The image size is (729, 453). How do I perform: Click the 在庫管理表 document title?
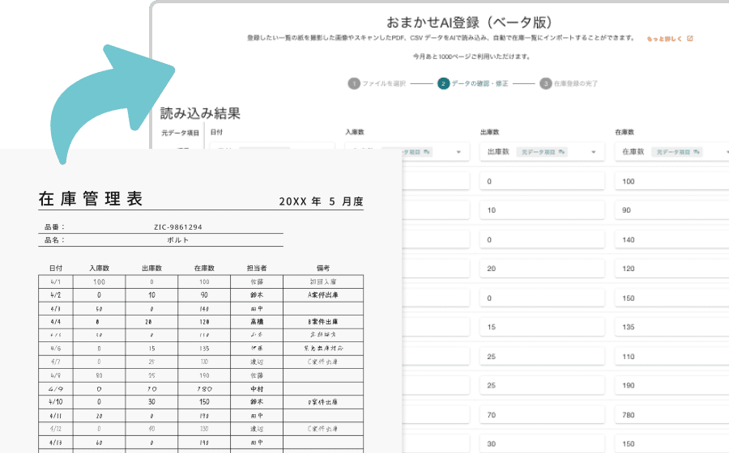pos(91,200)
